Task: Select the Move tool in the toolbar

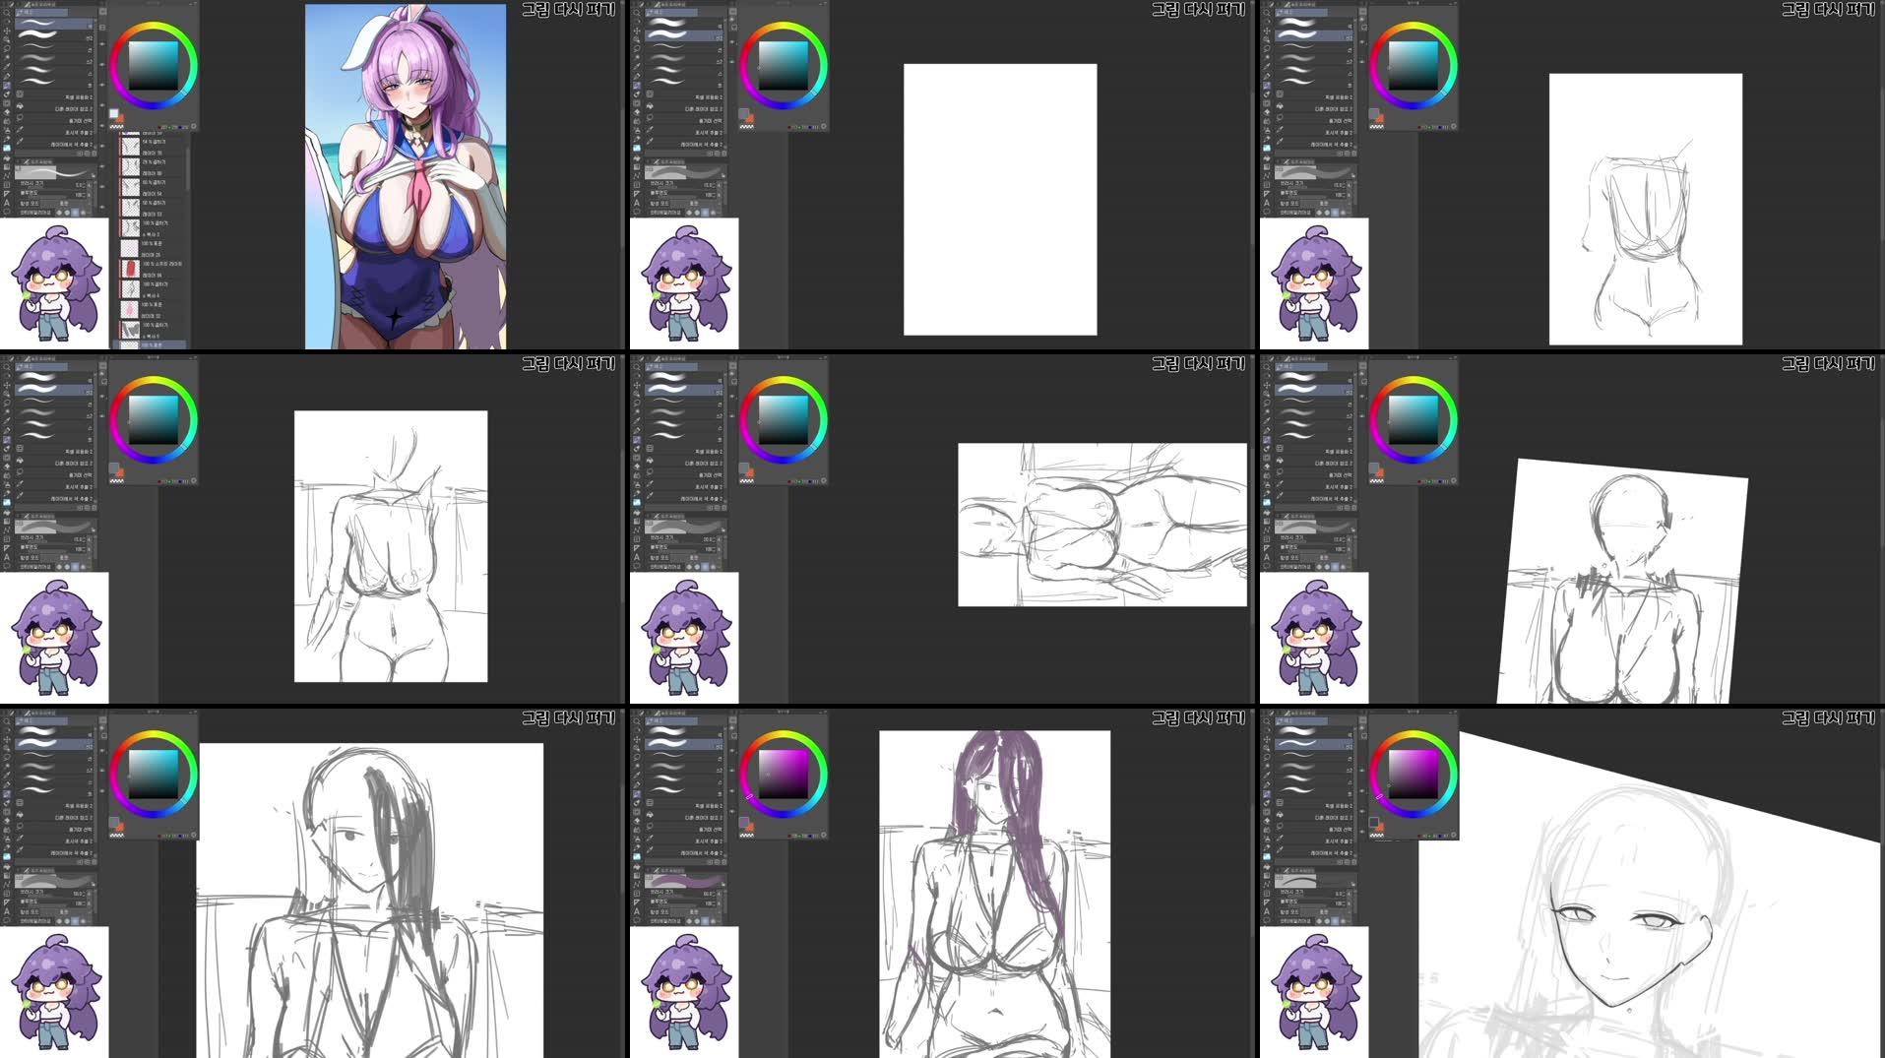Action: click(x=9, y=31)
